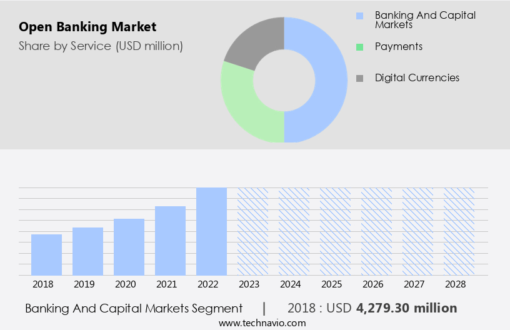
Task: Click the blue donut chart segment
Action: tap(330, 80)
